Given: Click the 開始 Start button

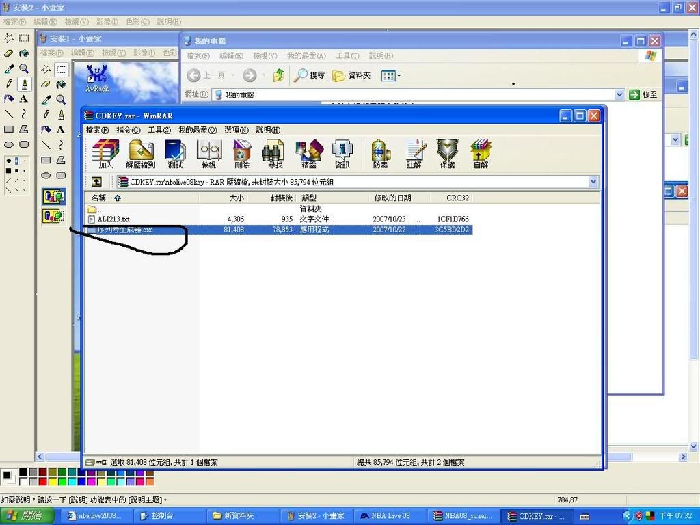Looking at the screenshot, I should point(27,515).
